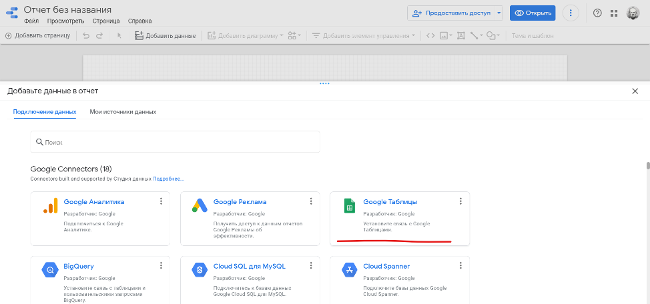Image resolution: width=650 pixels, height=304 pixels.
Task: Click the Подробнее link
Action: (x=169, y=179)
